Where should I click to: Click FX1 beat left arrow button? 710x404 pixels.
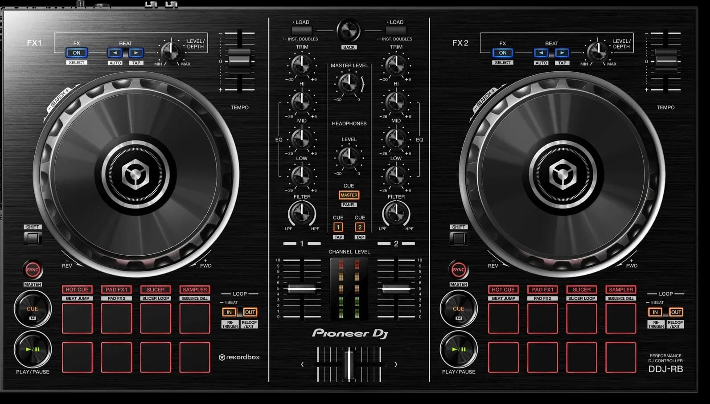point(115,53)
